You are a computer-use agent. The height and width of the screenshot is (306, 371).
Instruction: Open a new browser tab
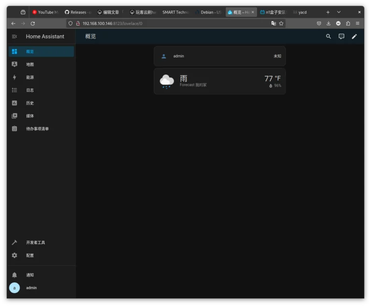tap(328, 12)
